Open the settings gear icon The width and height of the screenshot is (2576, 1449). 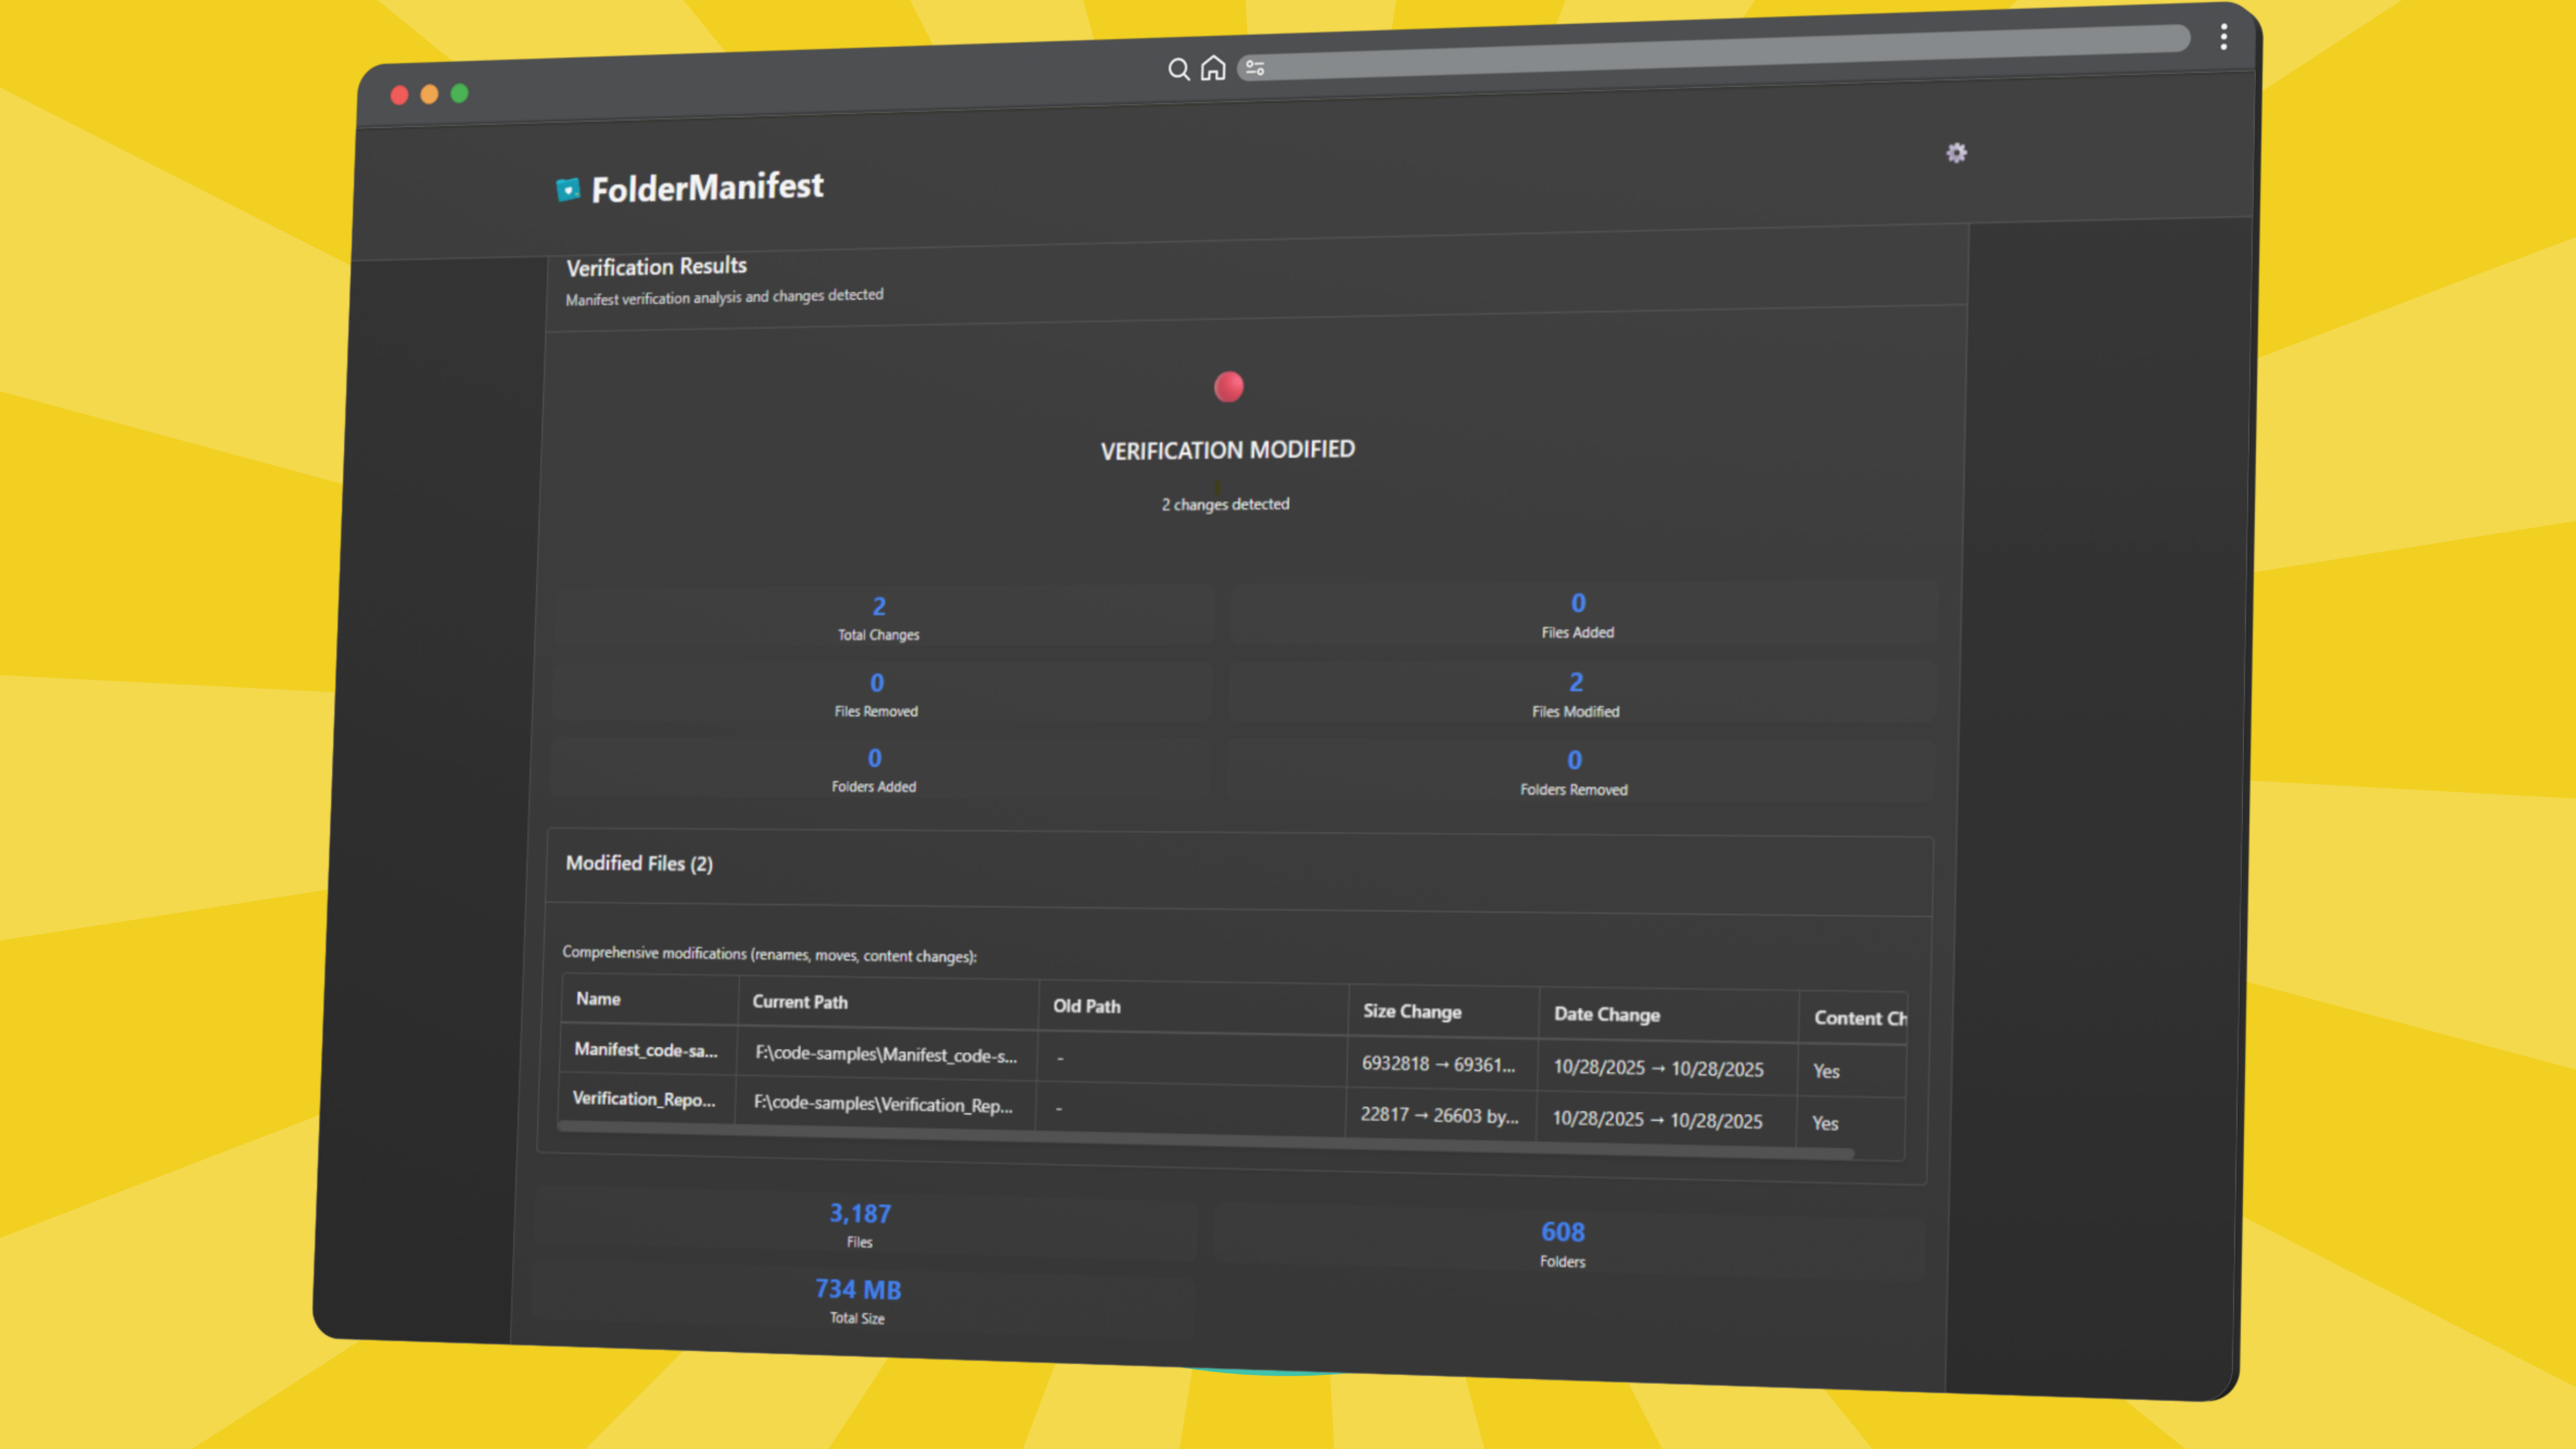(1956, 153)
